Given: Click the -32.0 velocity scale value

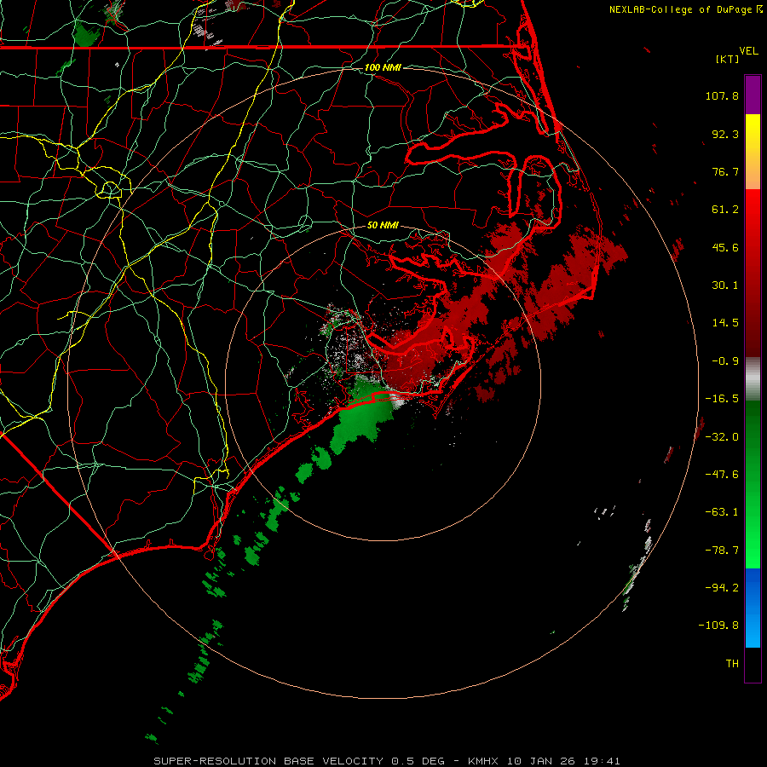Looking at the screenshot, I should [722, 437].
